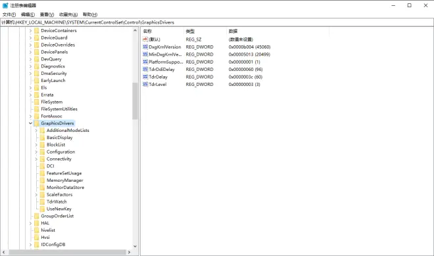Open the 文件(F) menu
This screenshot has height=256, width=434.
tap(9, 14)
